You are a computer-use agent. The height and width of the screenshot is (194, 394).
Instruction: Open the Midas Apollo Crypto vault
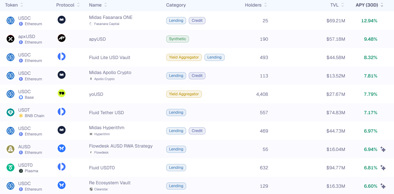(x=110, y=72)
